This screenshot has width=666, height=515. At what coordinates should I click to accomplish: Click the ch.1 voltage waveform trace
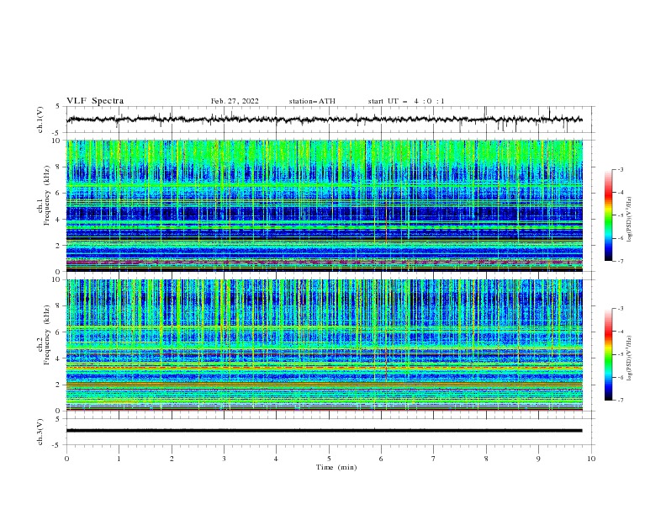tap(324, 119)
